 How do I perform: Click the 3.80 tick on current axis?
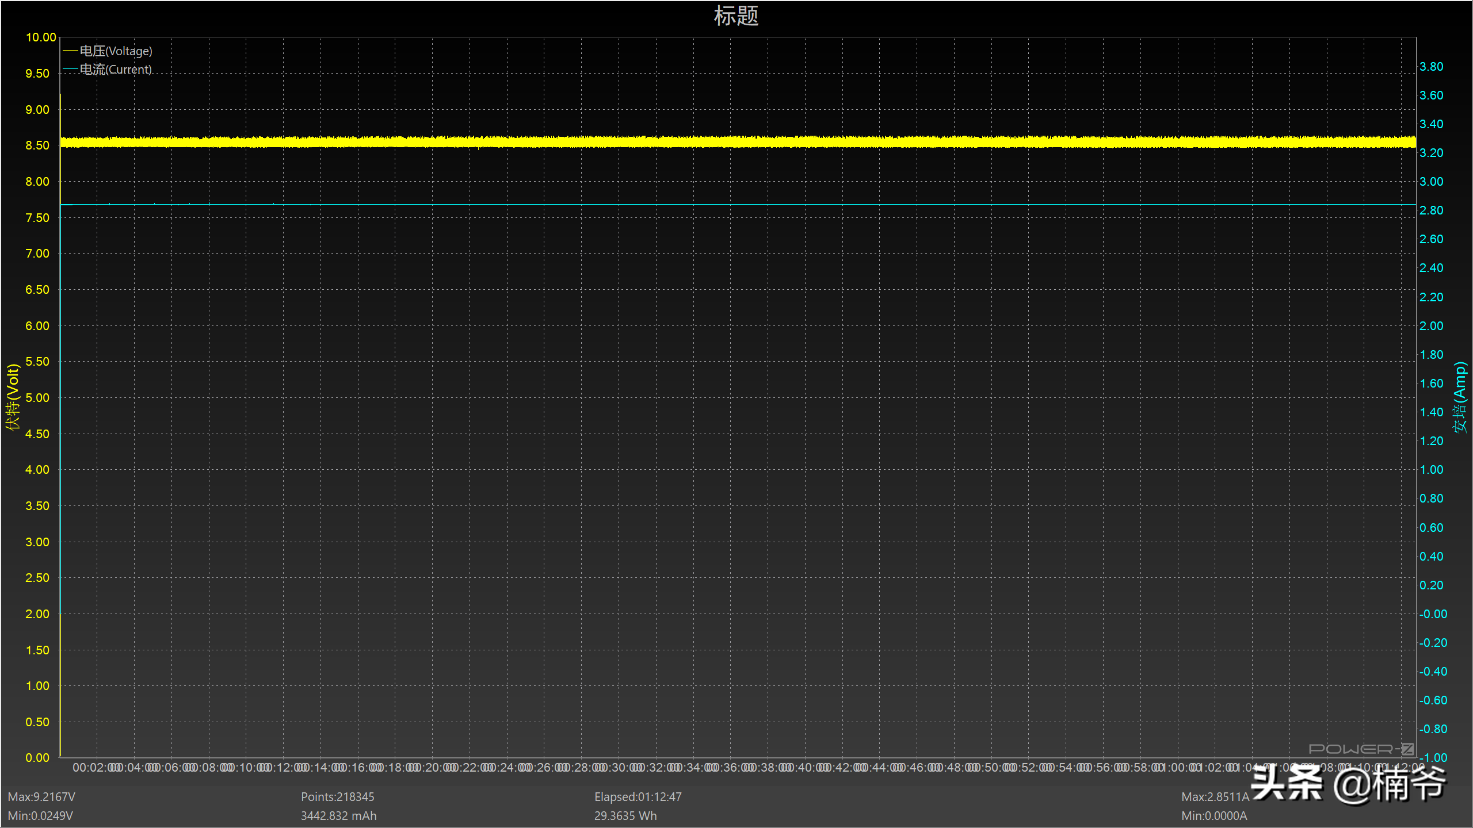(1431, 67)
